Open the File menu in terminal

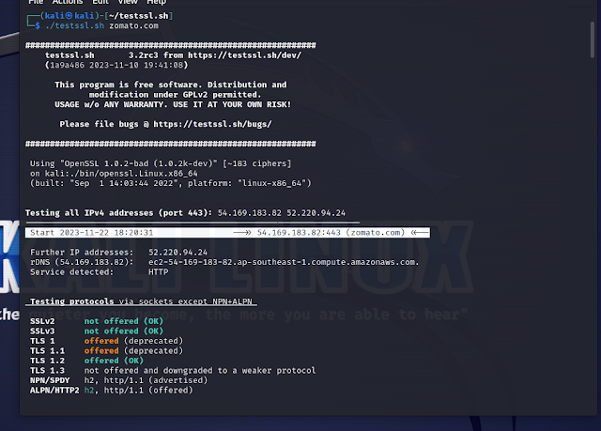point(36,2)
